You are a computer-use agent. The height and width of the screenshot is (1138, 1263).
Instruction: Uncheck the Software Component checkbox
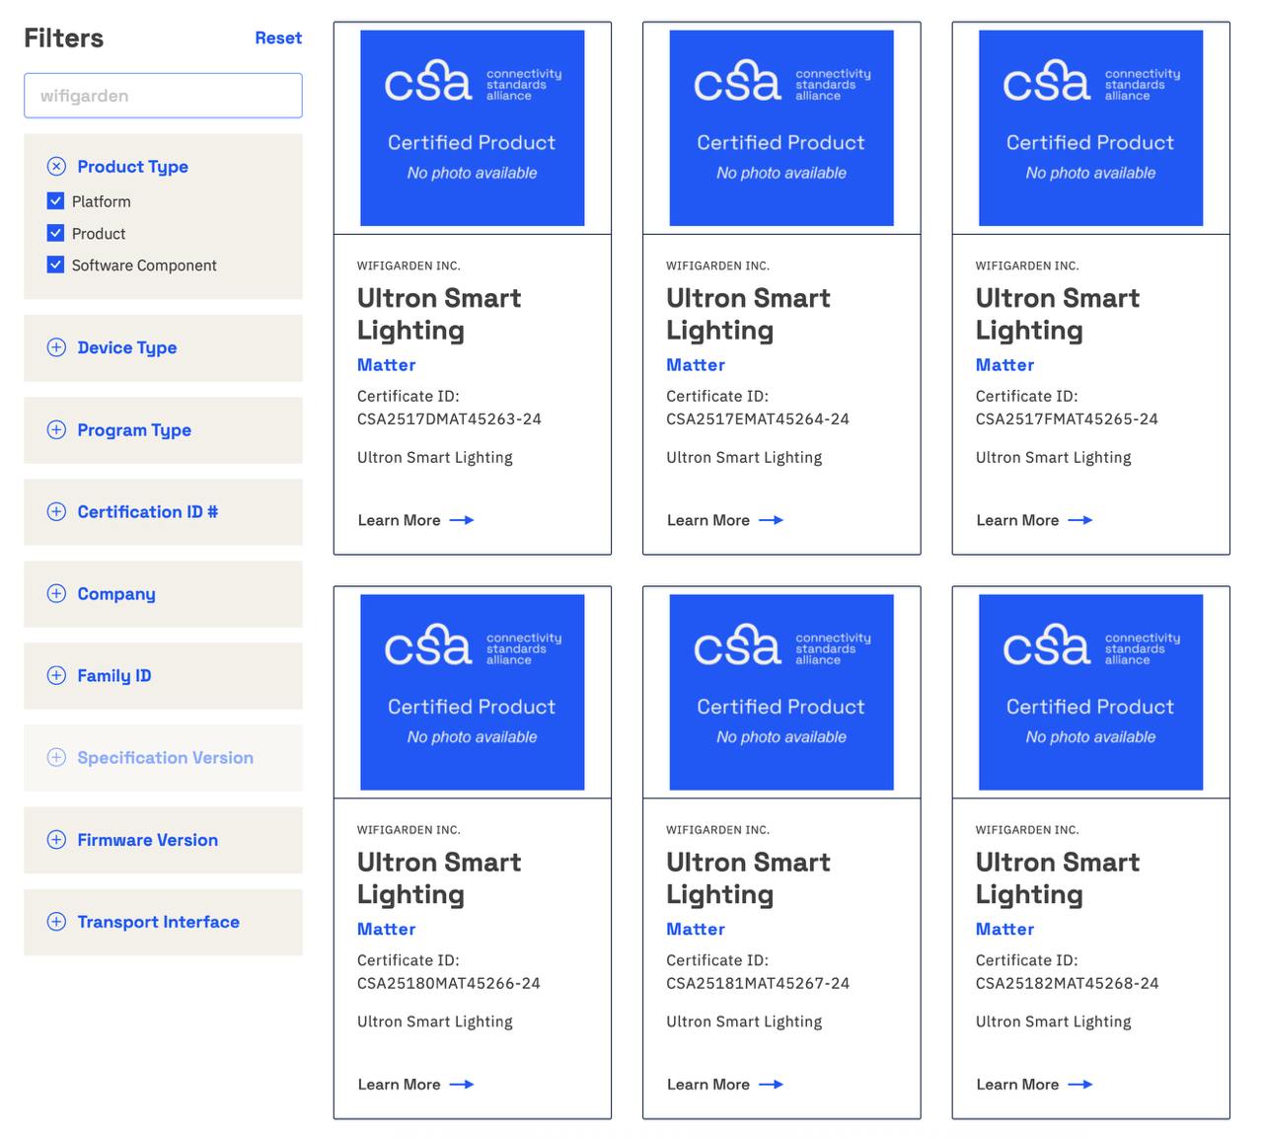click(x=55, y=266)
